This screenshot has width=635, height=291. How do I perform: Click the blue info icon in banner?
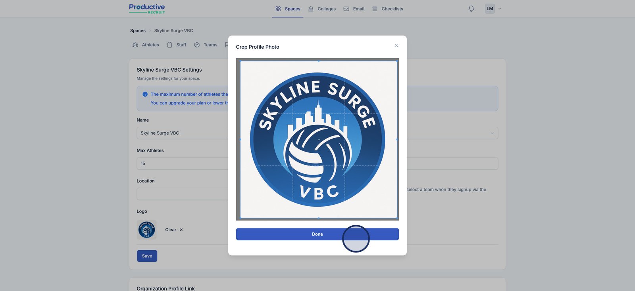[145, 94]
